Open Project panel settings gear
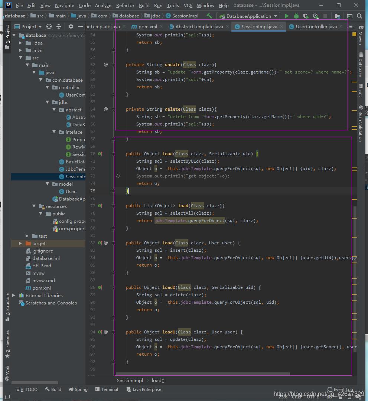This screenshot has height=401, width=368. click(x=71, y=26)
